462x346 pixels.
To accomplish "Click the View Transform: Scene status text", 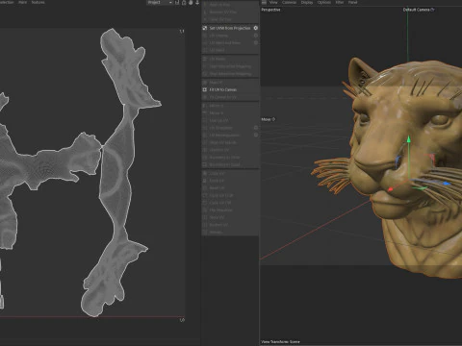I will point(280,341).
